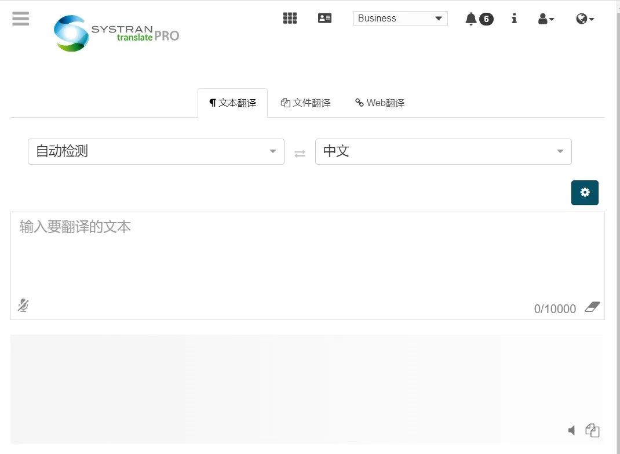Open the 自动检测 source language dropdown
This screenshot has width=620, height=454.
pyautogui.click(x=156, y=151)
